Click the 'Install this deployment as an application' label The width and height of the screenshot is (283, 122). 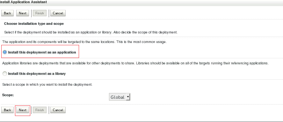point(42,52)
